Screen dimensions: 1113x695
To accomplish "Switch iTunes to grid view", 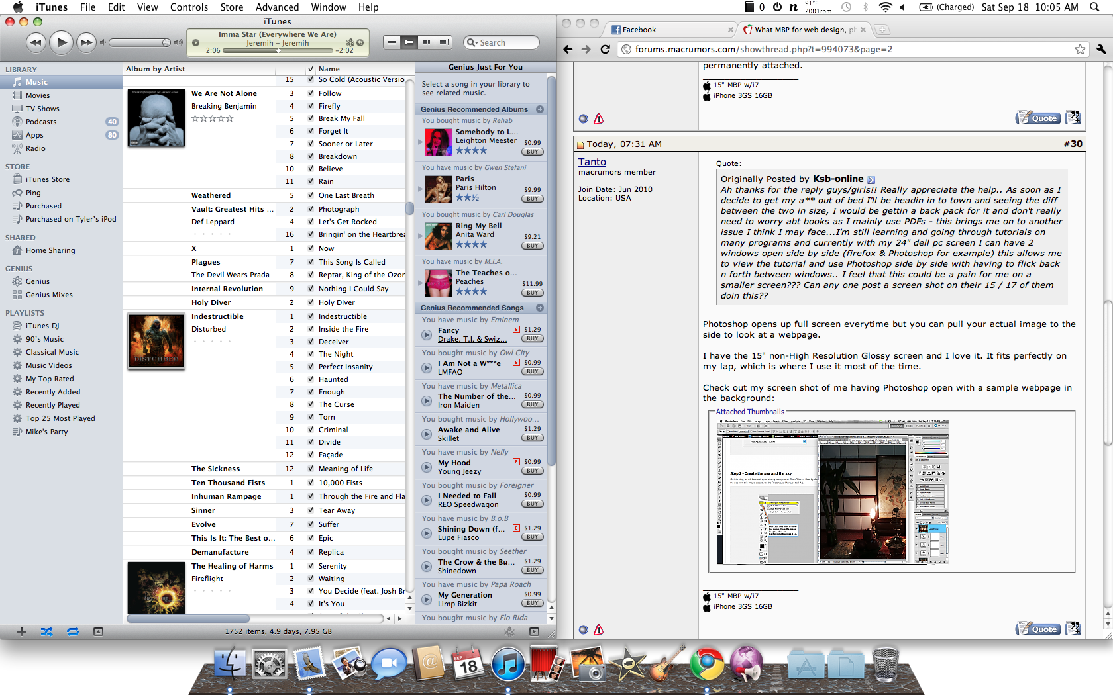I will (427, 42).
